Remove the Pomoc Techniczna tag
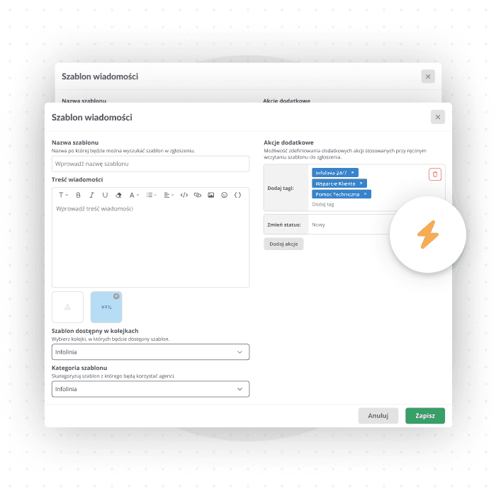The height and width of the screenshot is (496, 496). coord(365,193)
